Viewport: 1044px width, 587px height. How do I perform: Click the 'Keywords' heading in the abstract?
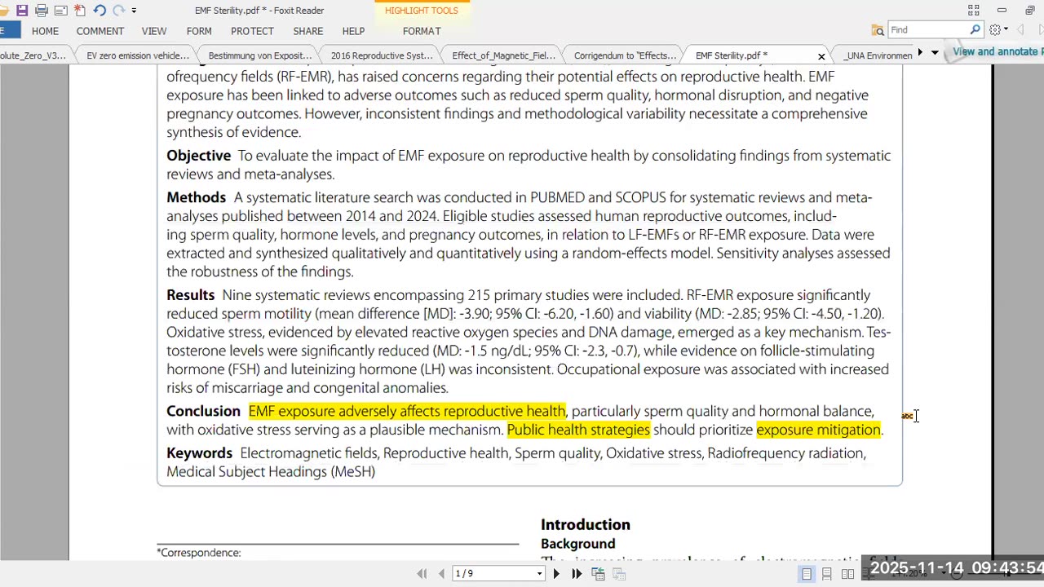[200, 453]
